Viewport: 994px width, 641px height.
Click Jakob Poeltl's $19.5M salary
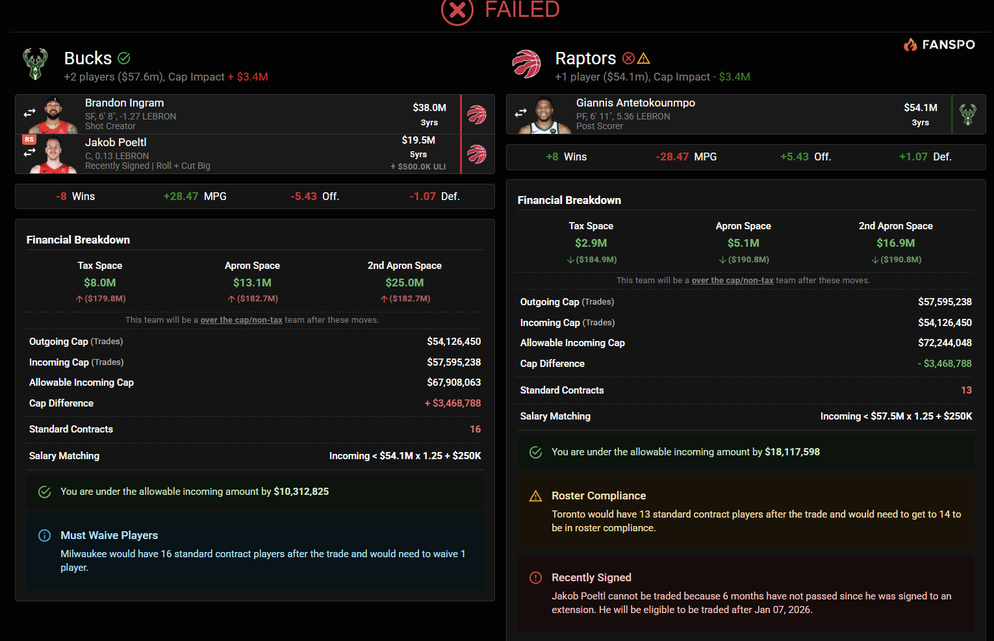(x=418, y=140)
